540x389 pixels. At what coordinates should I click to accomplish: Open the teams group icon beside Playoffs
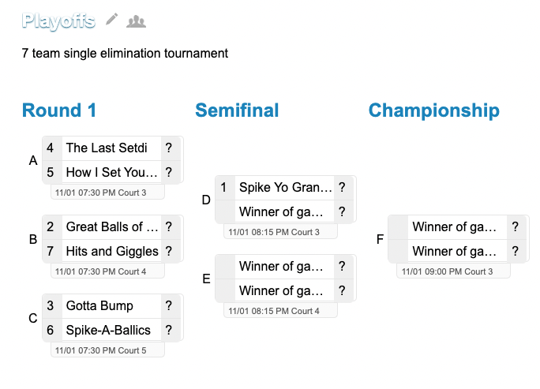[137, 21]
